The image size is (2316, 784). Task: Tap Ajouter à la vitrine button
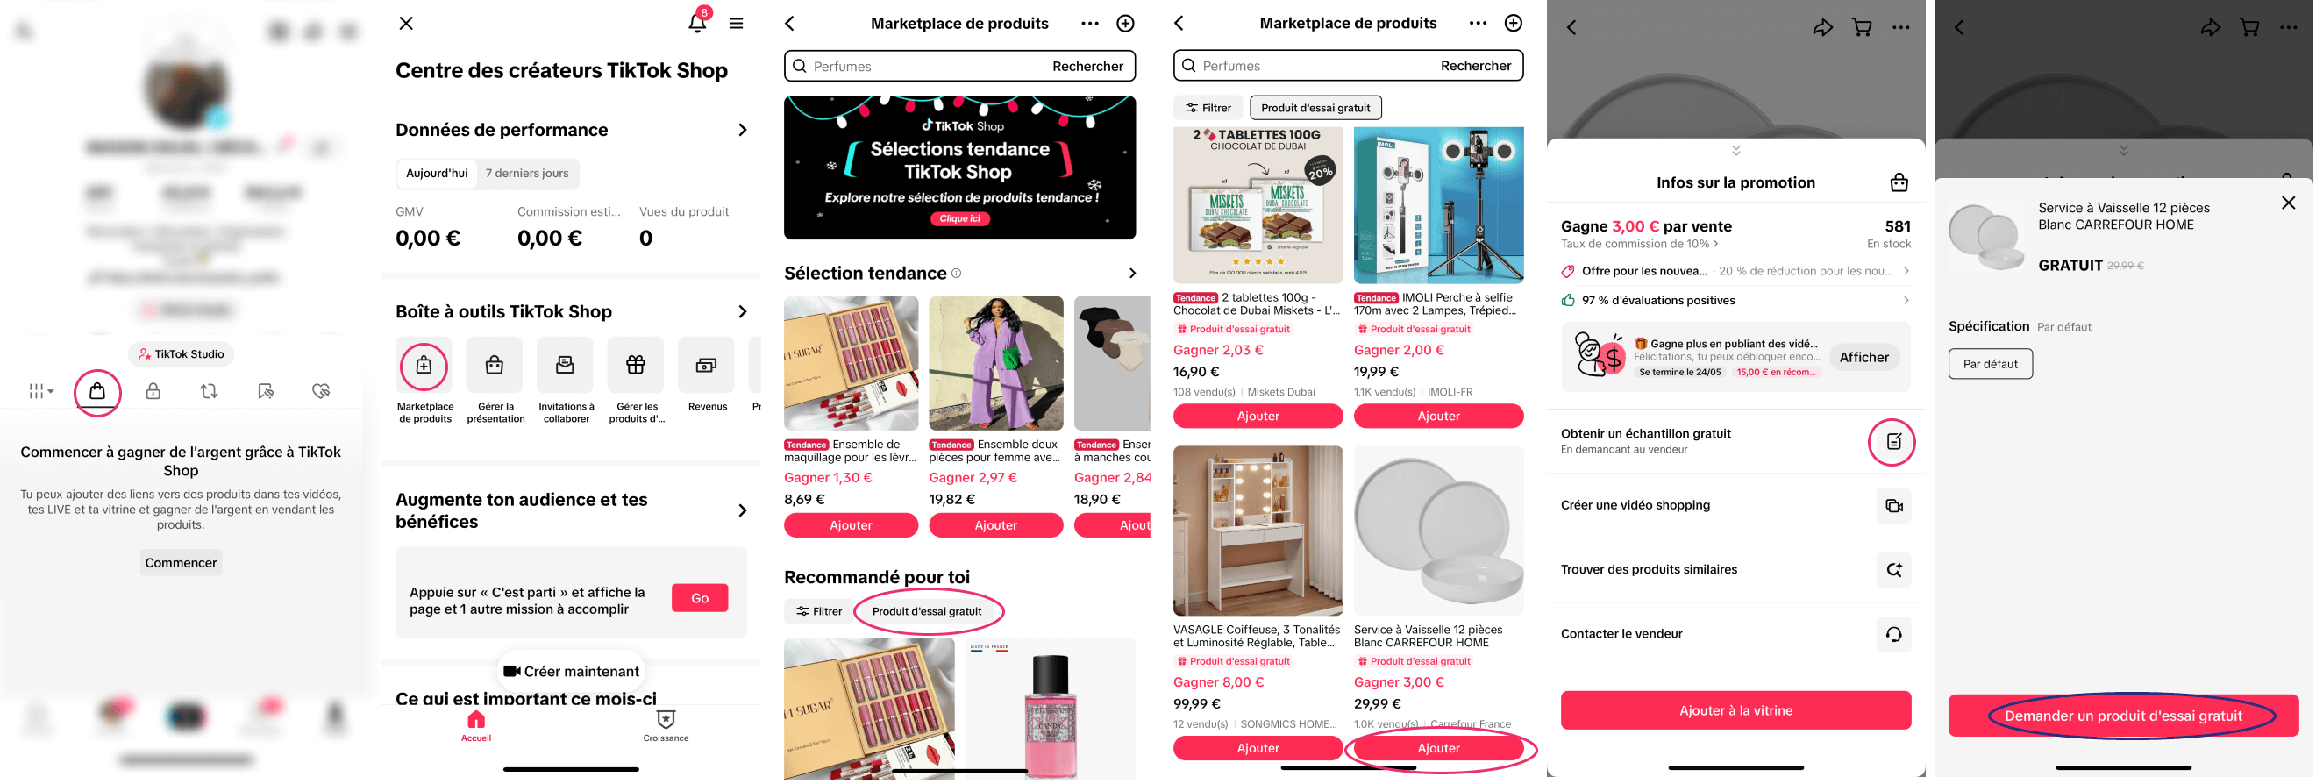pyautogui.click(x=1735, y=710)
